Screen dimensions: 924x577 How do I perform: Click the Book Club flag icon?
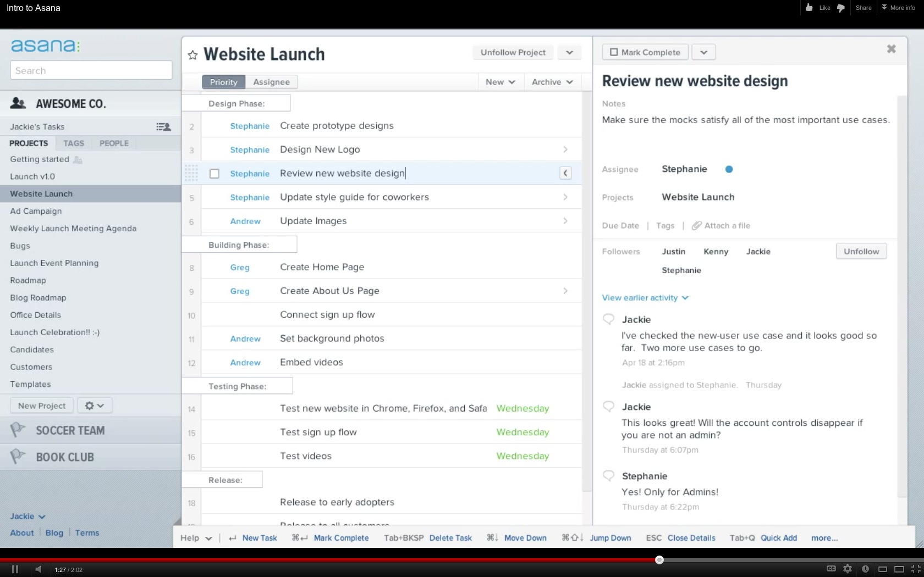coord(18,456)
